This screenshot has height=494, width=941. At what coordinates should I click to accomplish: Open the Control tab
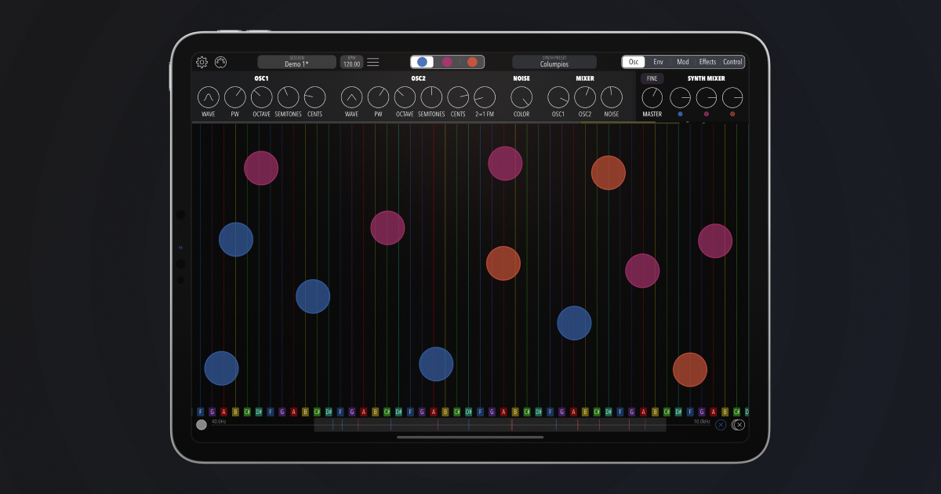[732, 62]
